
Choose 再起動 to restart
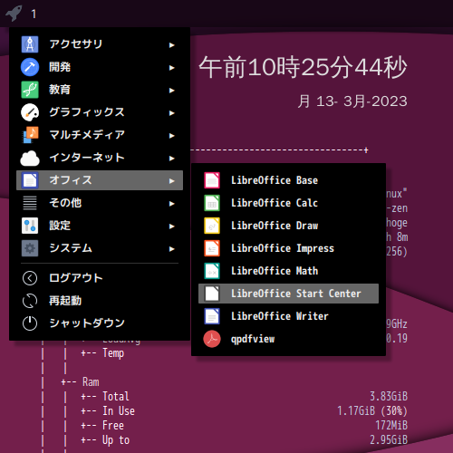coord(100,301)
